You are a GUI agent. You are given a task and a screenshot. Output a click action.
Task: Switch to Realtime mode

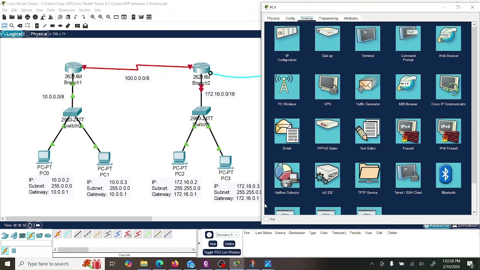click(436, 225)
